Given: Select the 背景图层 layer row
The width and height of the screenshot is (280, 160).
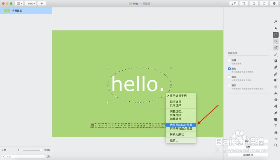Looking at the screenshot, I should pyautogui.click(x=26, y=11).
